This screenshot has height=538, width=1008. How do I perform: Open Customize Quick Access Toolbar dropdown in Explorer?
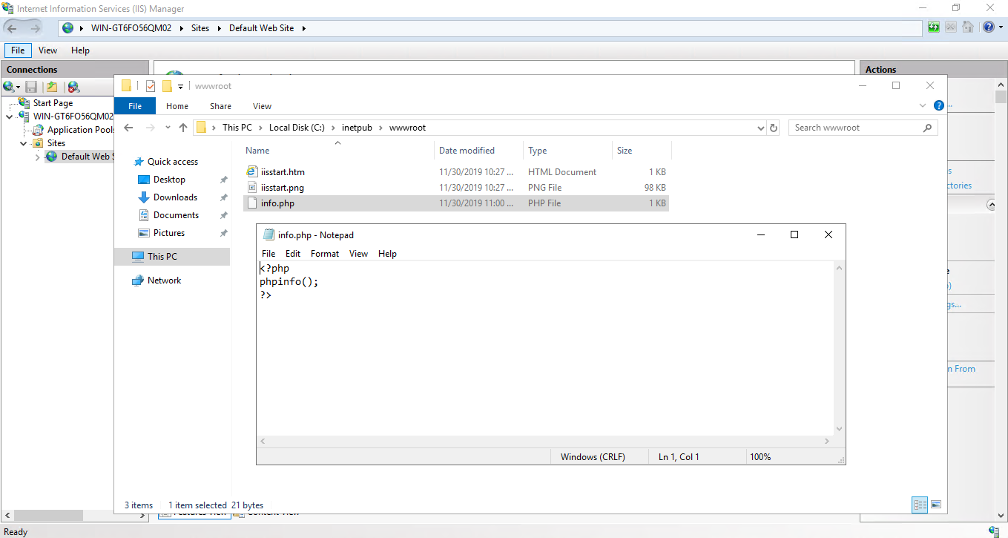point(180,87)
